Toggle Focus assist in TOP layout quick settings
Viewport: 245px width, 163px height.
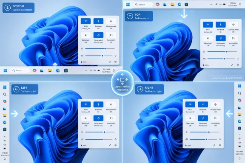click(221, 38)
